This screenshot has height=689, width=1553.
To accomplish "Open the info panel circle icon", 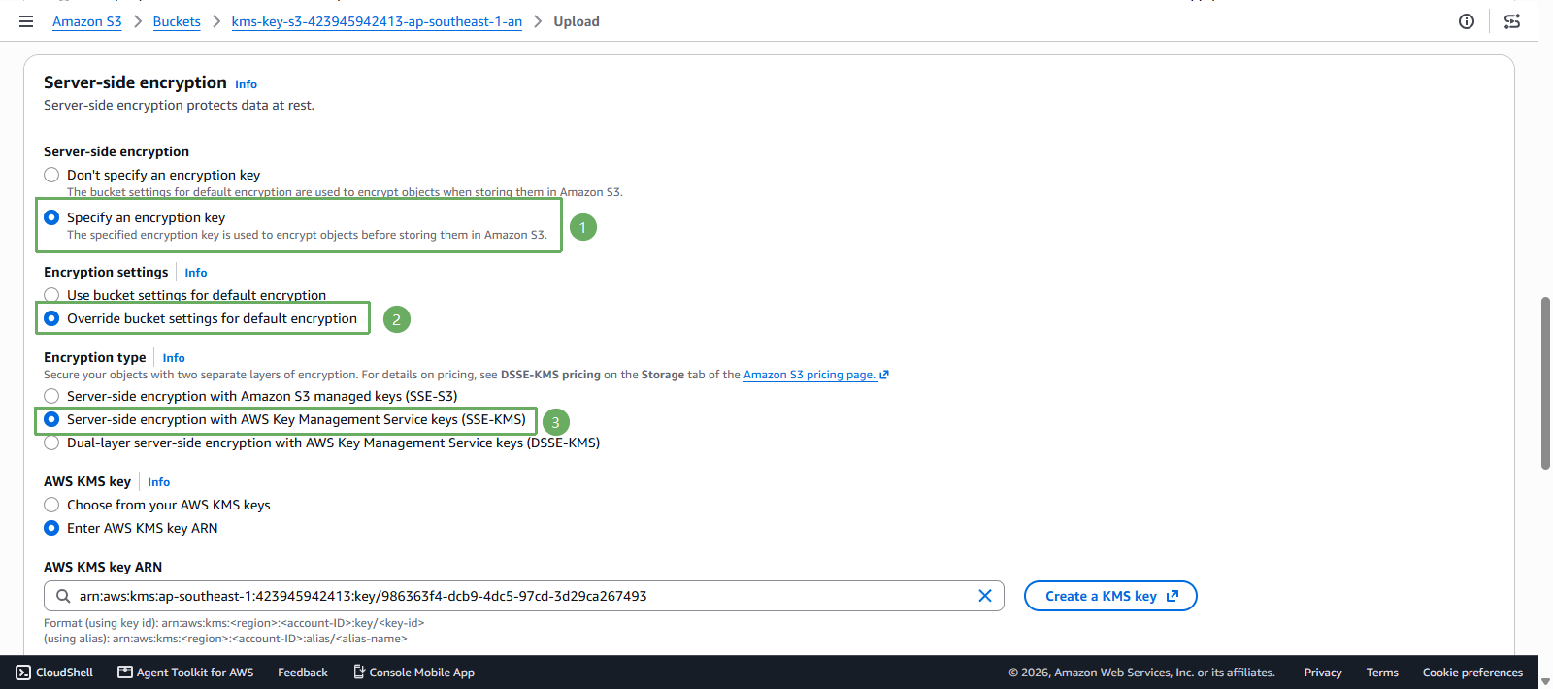I will pos(1467,21).
